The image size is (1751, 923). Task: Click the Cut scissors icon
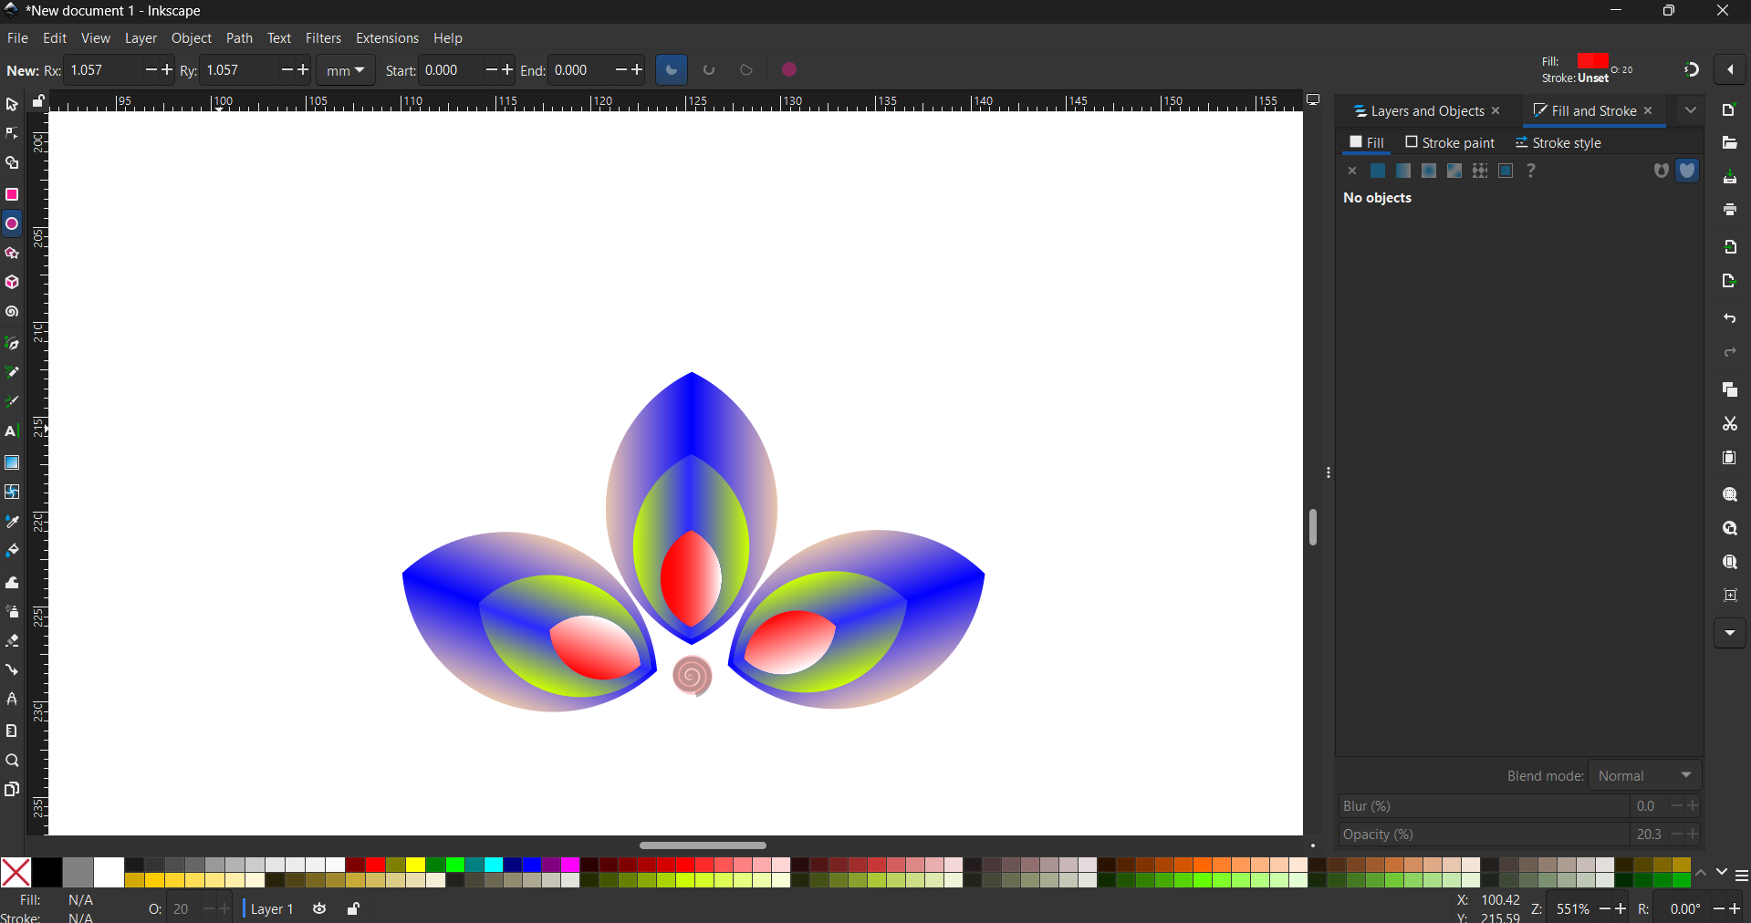click(1729, 424)
